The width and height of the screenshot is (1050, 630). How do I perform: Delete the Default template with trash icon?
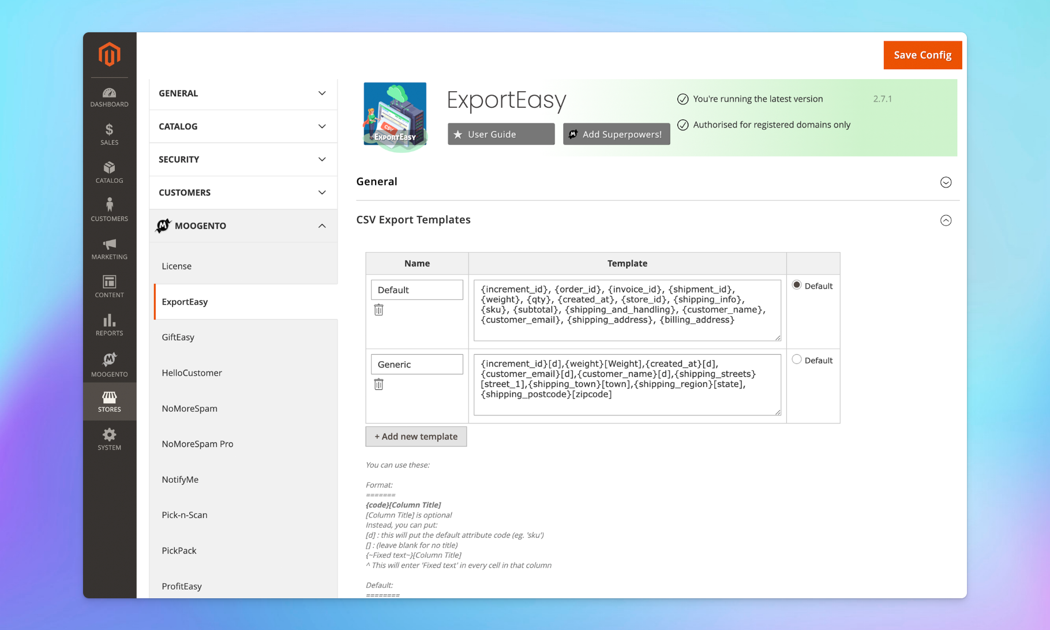[378, 310]
